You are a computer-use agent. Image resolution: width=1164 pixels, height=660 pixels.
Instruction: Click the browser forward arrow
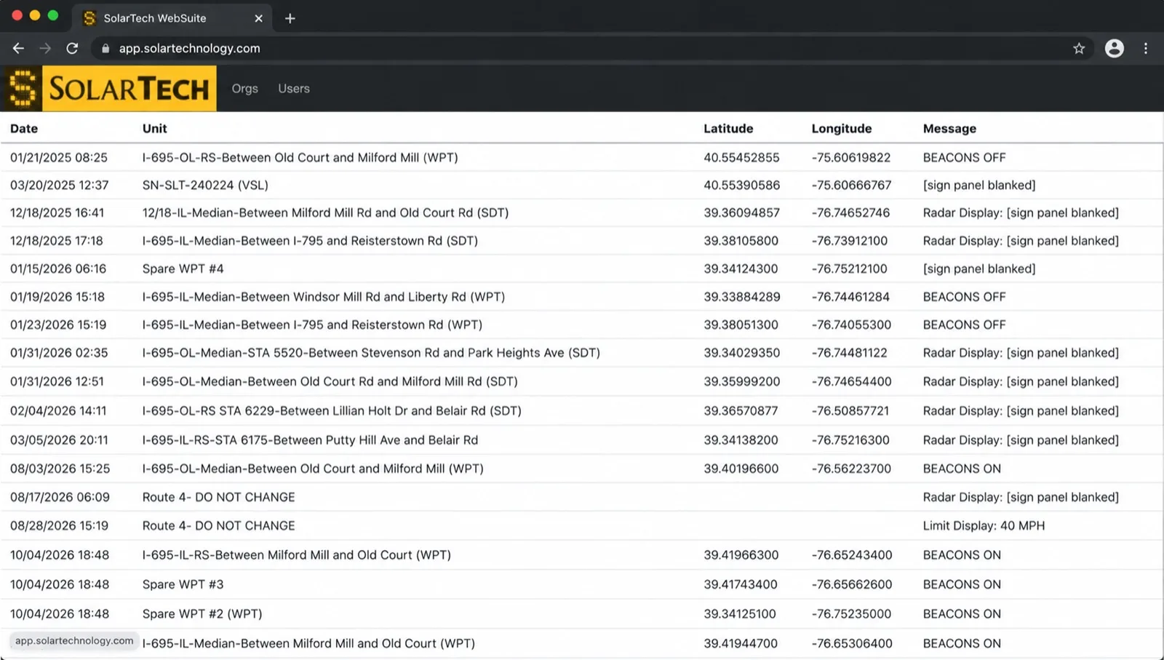coord(45,48)
